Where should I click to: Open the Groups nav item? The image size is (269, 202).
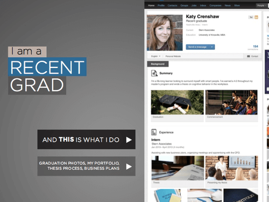point(184,5)
